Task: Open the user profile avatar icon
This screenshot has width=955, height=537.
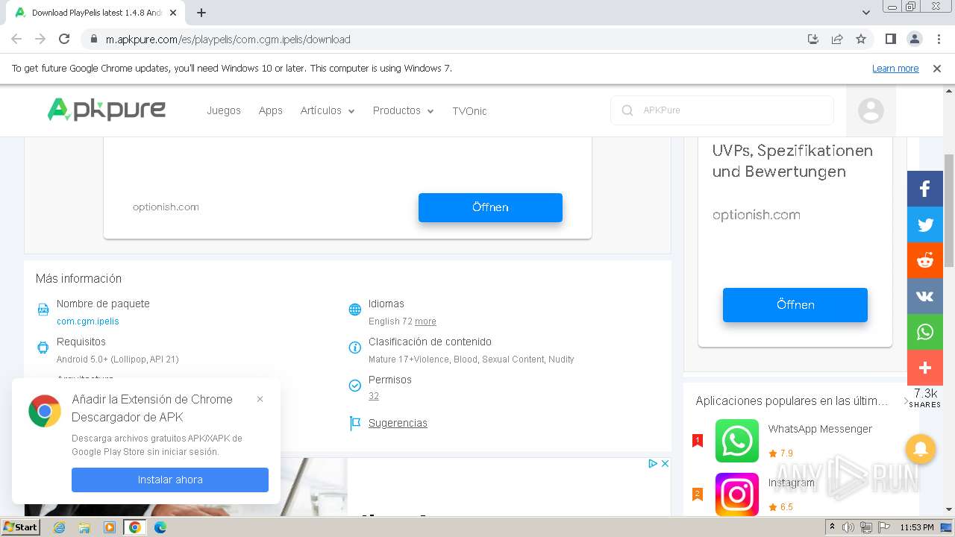Action: [x=871, y=110]
